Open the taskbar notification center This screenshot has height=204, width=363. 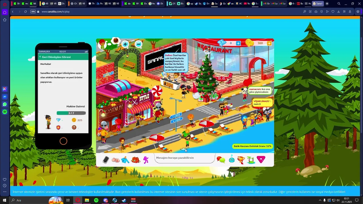click(x=357, y=200)
